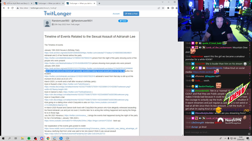Click the @Sayyian mention in chat
The image size is (252, 141).
point(210,76)
